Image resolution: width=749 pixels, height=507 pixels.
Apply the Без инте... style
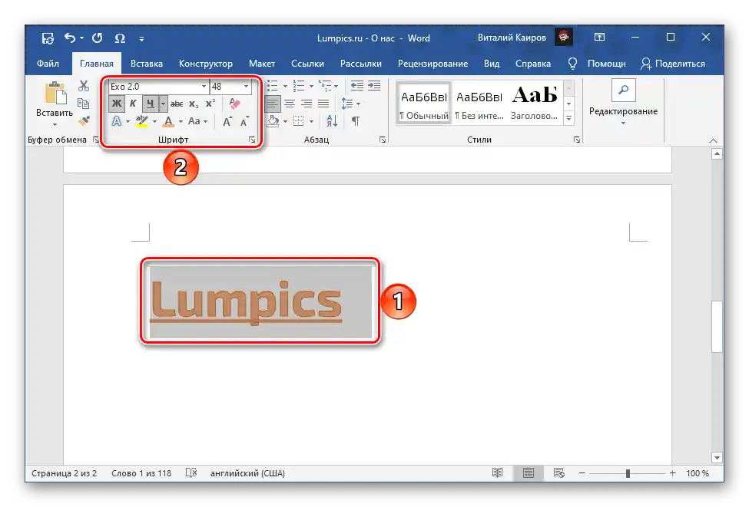[479, 104]
